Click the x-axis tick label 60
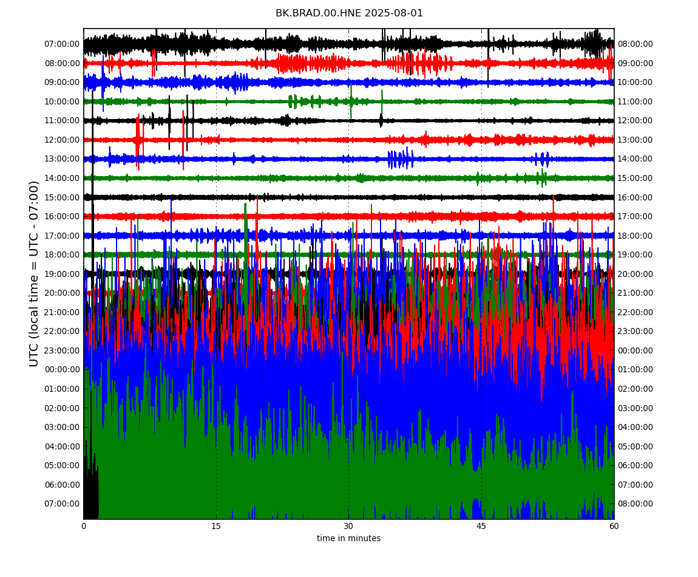698x577 pixels. (614, 526)
